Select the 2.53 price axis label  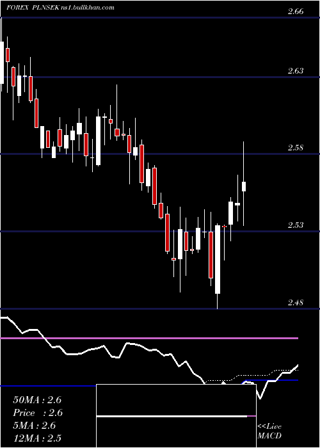point(296,225)
